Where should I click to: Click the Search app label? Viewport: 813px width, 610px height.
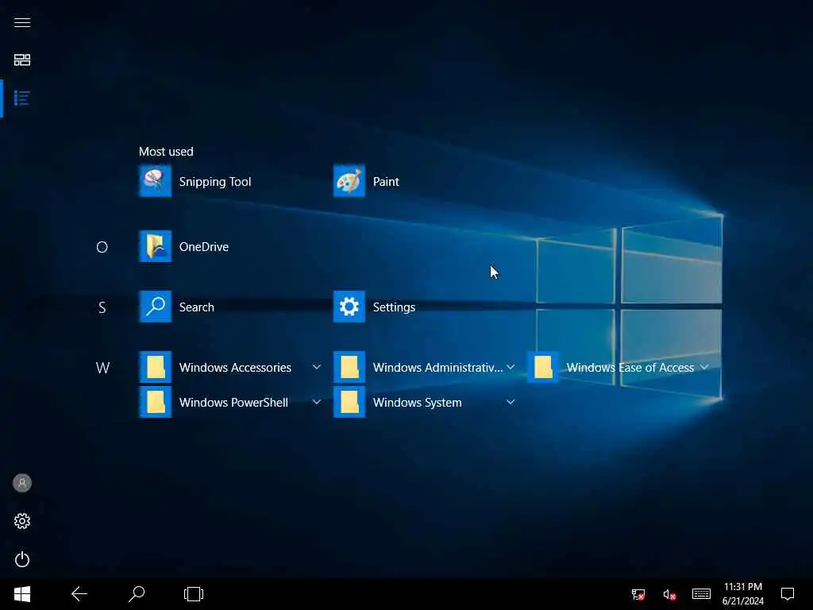tap(197, 307)
